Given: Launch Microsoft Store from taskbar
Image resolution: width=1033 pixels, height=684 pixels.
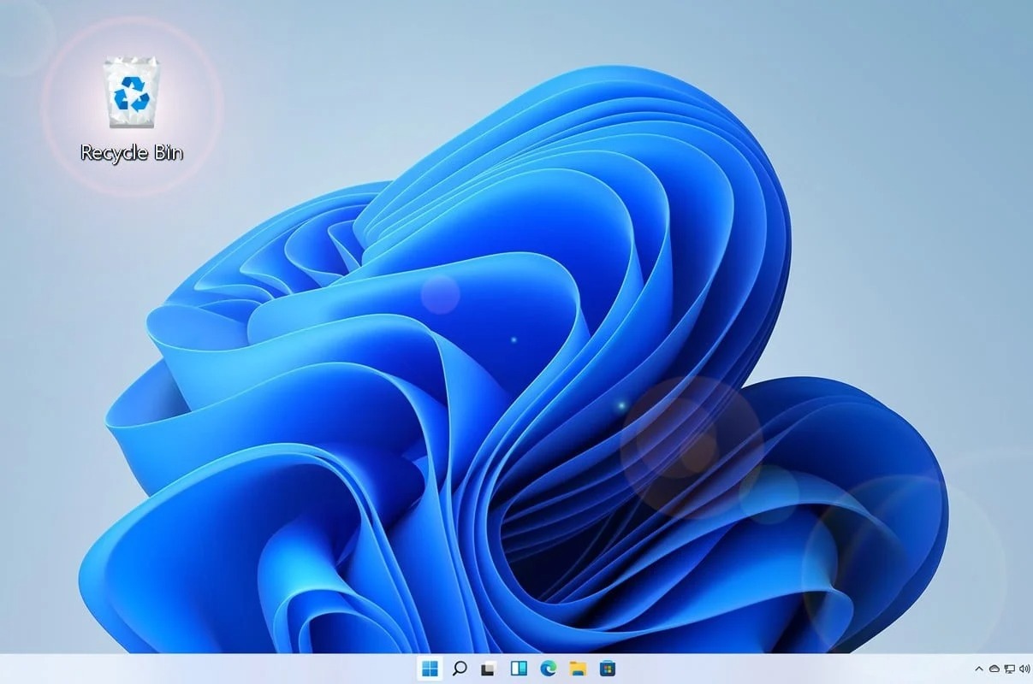Looking at the screenshot, I should coord(607,668).
